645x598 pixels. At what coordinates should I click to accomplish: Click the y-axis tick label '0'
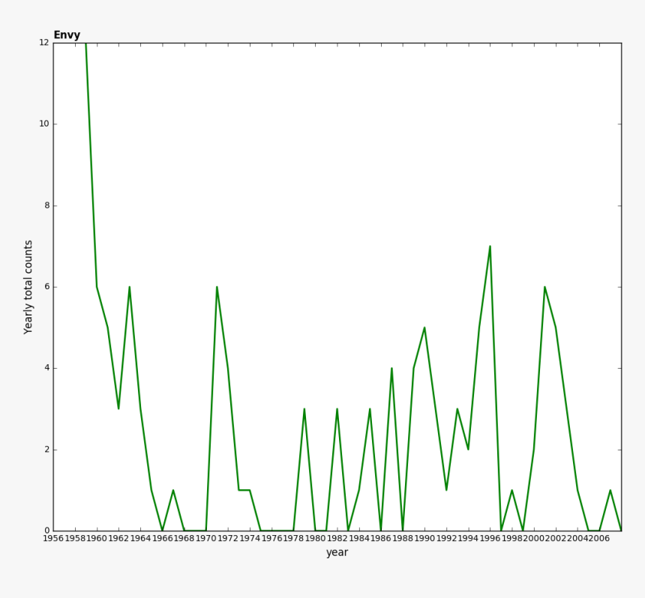[x=47, y=531]
